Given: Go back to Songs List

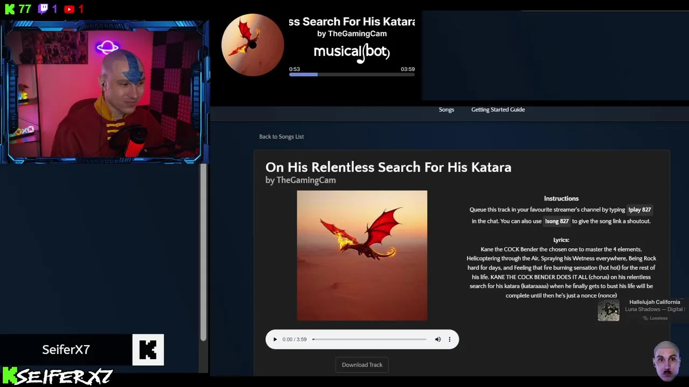Looking at the screenshot, I should coord(282,137).
